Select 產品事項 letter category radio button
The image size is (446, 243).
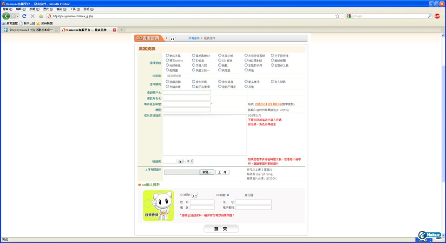[x=246, y=81]
